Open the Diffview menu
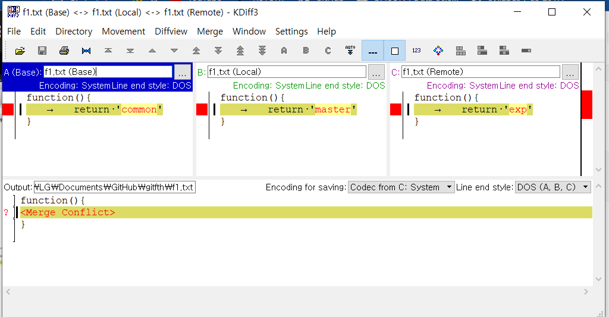The height and width of the screenshot is (317, 609). (x=171, y=32)
